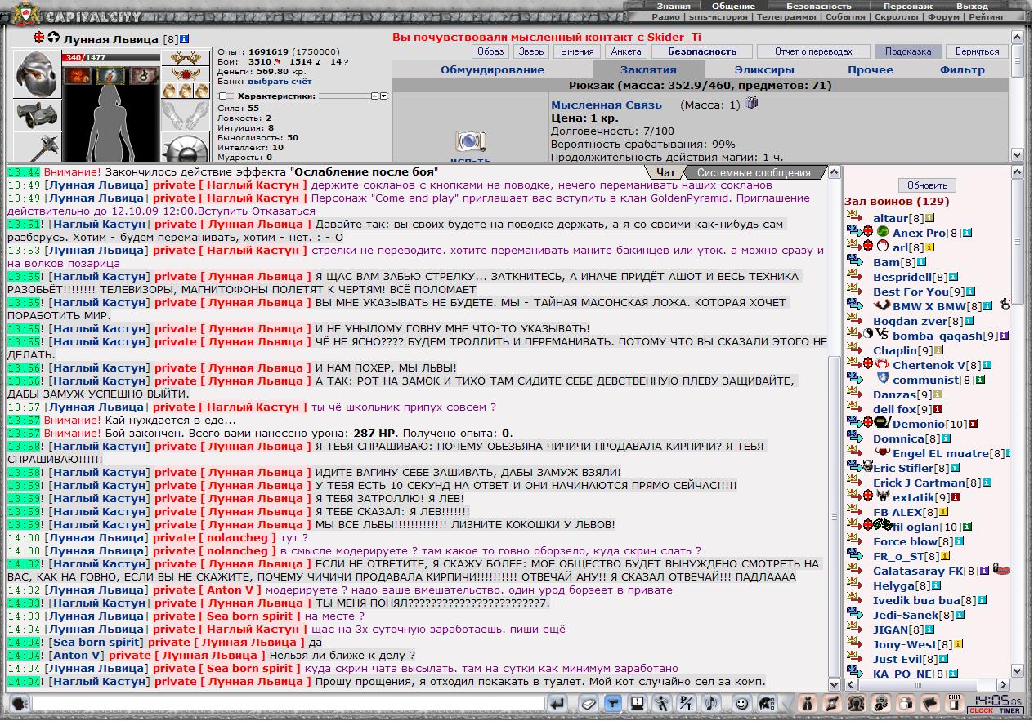Screen dimensions: 1034x721
Task: Open the Персонаж top menu
Action: click(907, 6)
